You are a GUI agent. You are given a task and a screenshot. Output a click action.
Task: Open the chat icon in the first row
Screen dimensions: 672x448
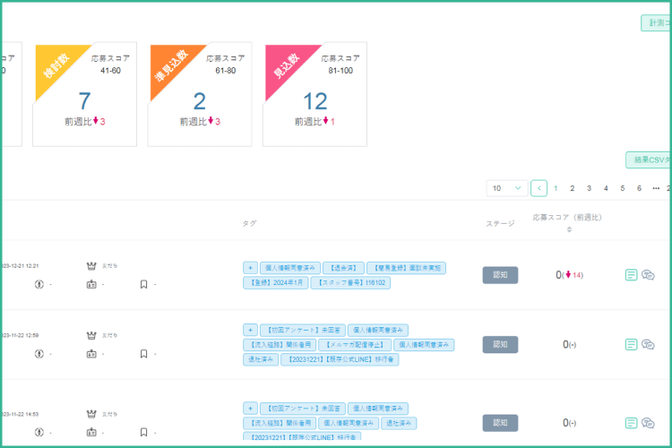click(x=648, y=275)
